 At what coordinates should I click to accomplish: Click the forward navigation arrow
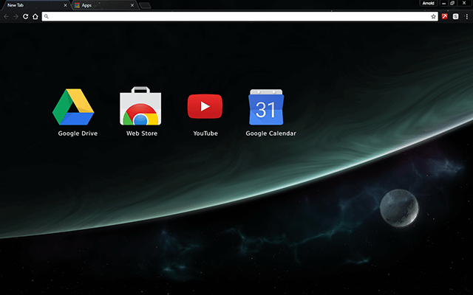(16, 16)
